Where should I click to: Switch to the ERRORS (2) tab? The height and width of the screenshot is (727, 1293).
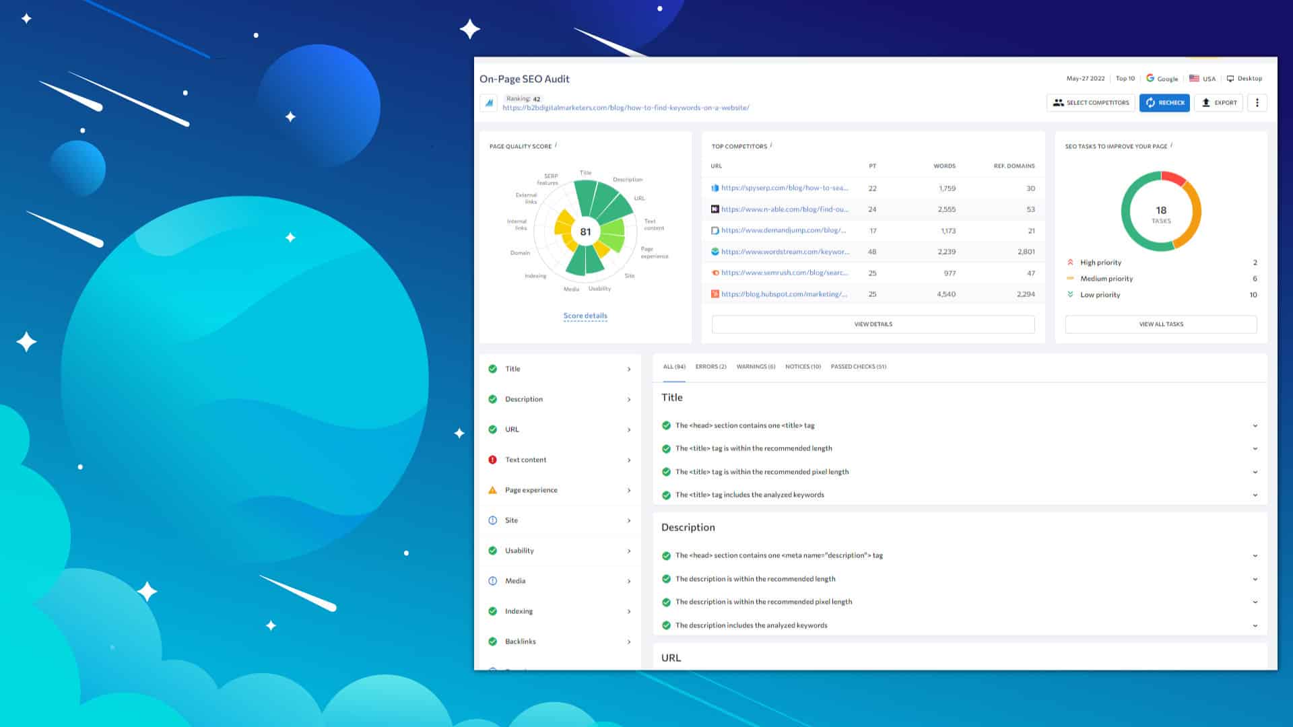[x=710, y=367]
